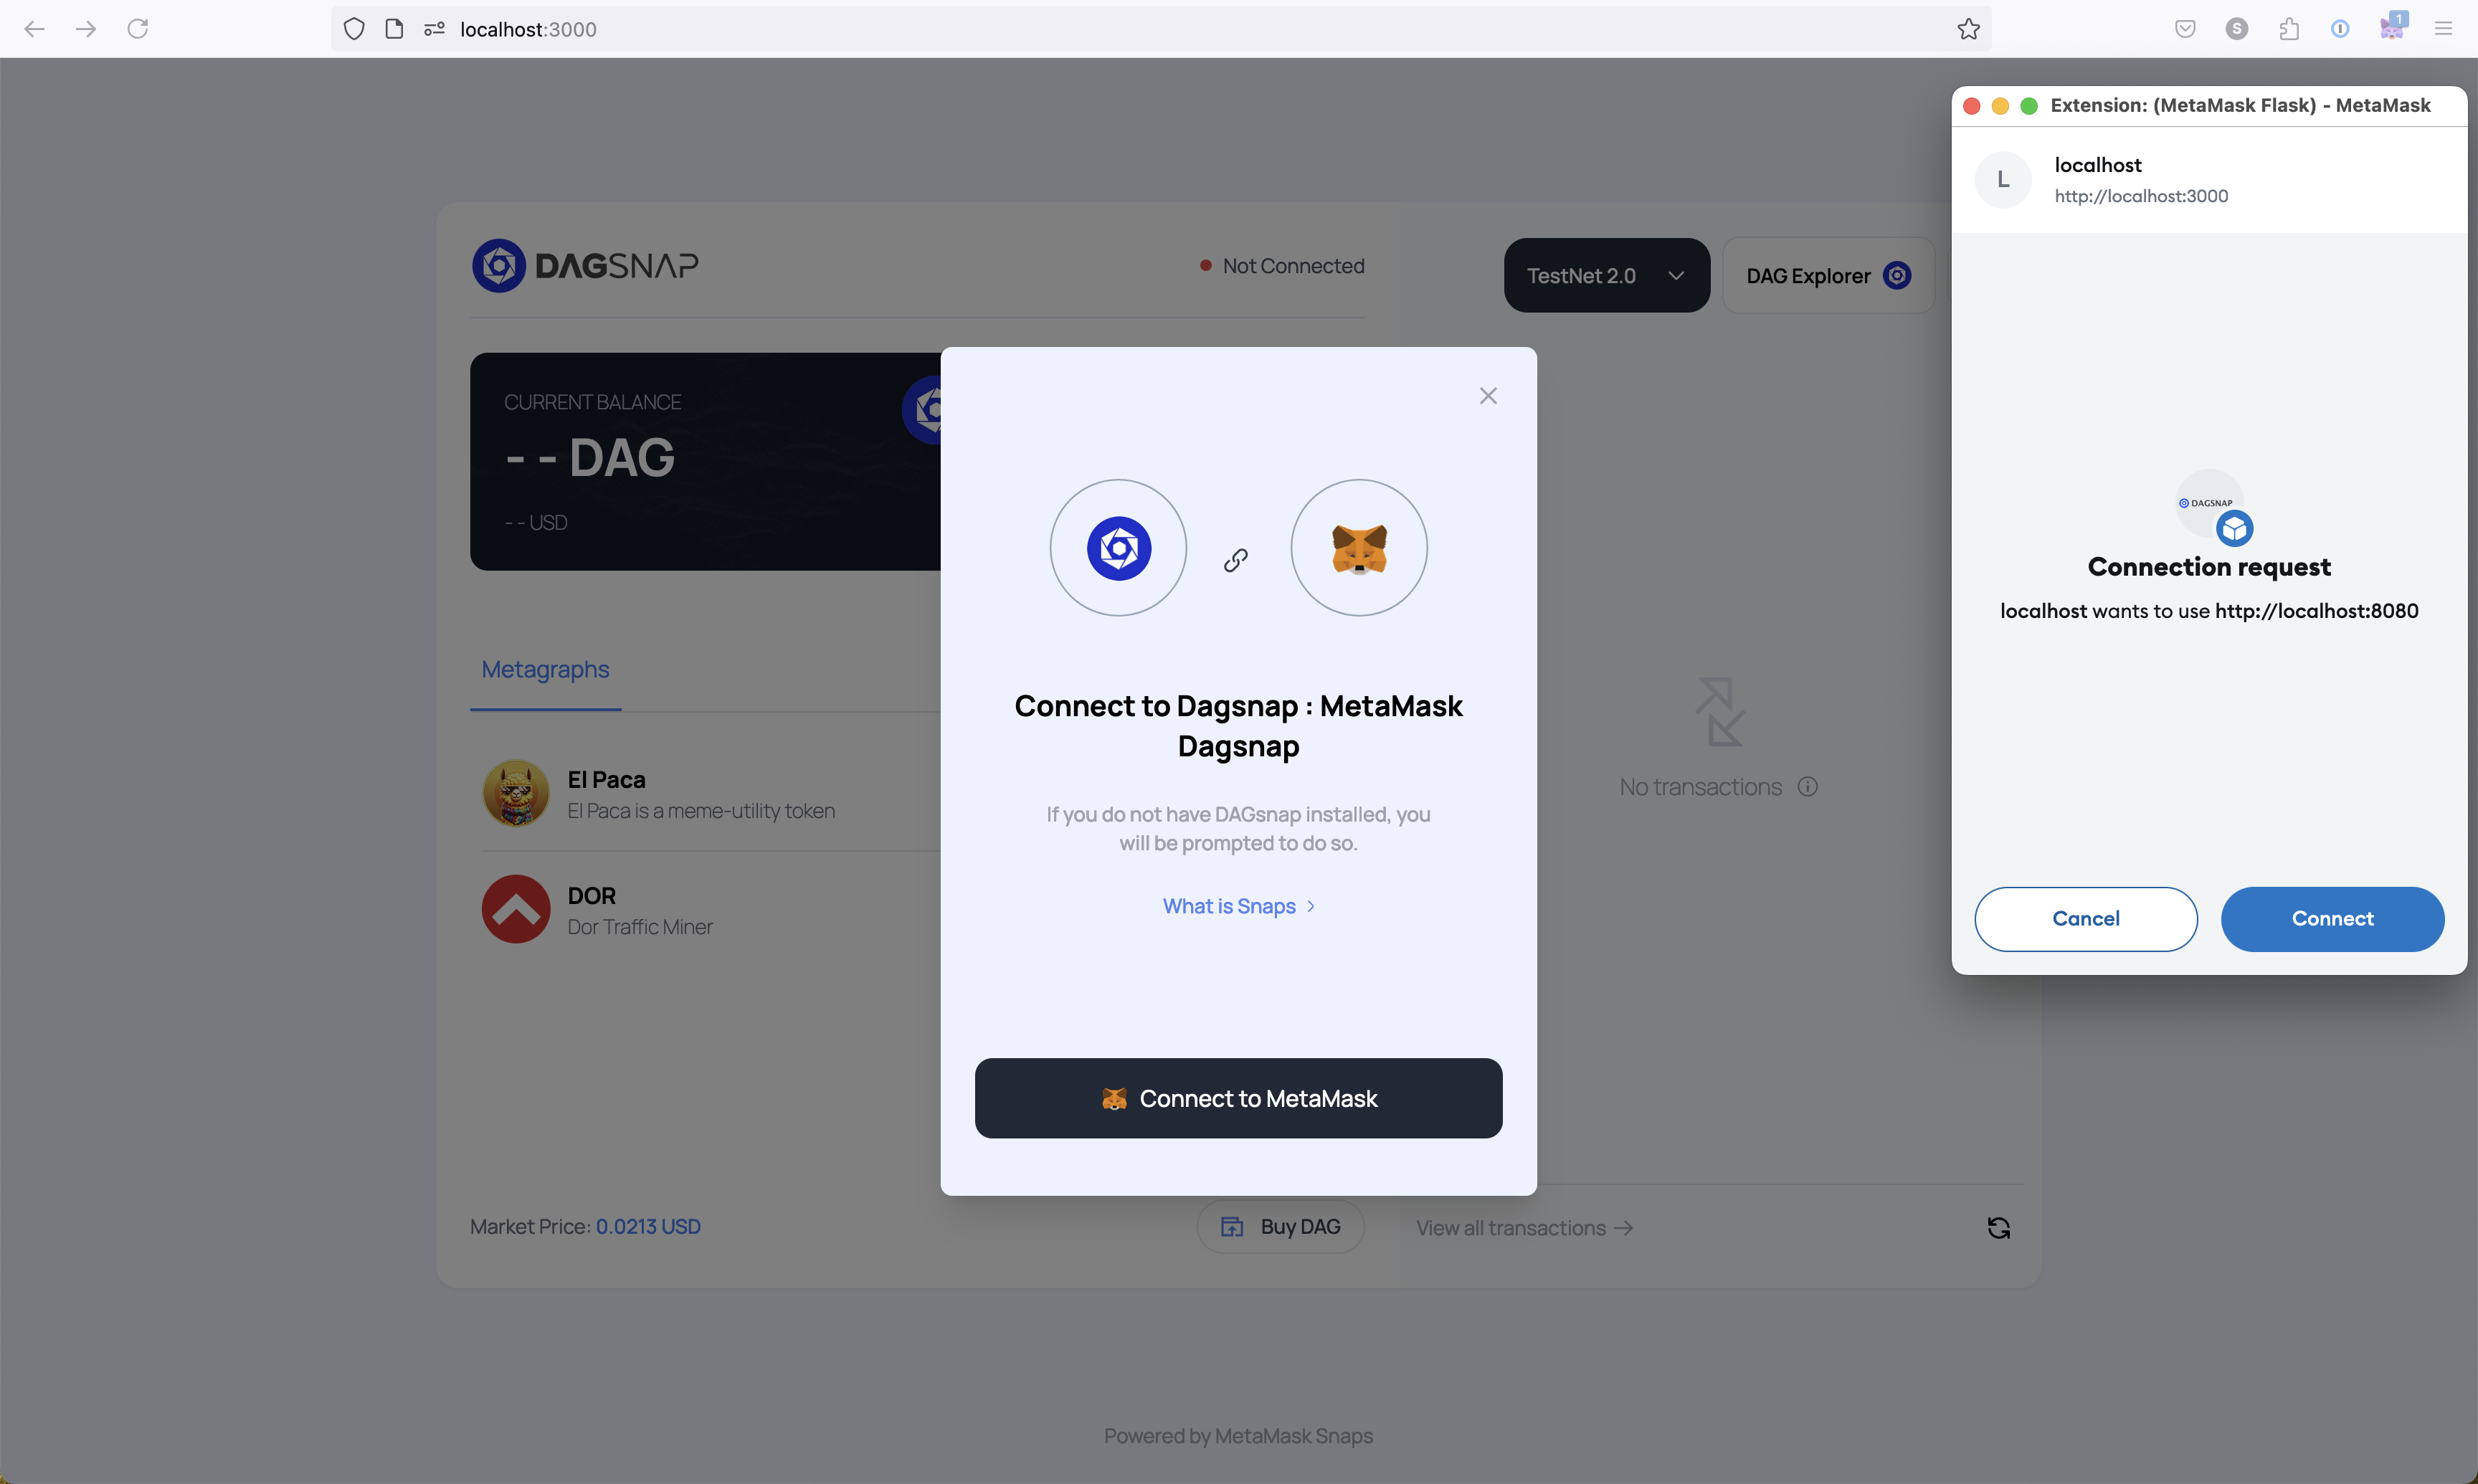Select the Metagraphs tab
The image size is (2478, 1484).
[x=545, y=670]
